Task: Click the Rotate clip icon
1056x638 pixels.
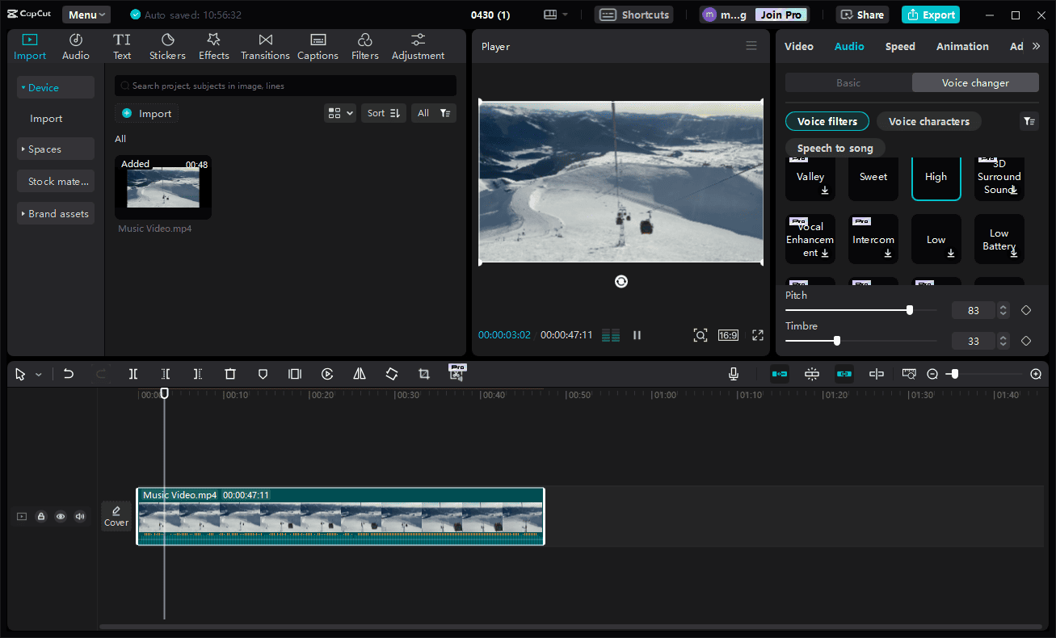Action: click(x=392, y=374)
